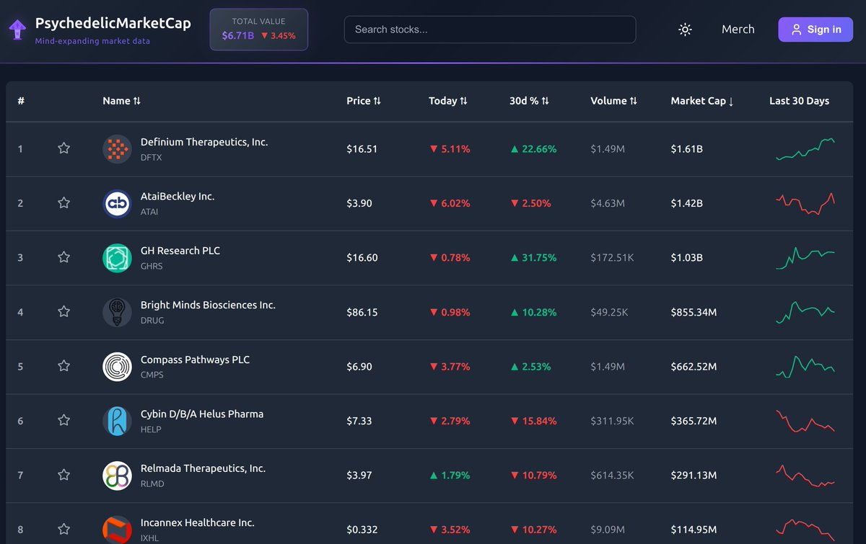Click the $9.09M volume value

click(608, 530)
